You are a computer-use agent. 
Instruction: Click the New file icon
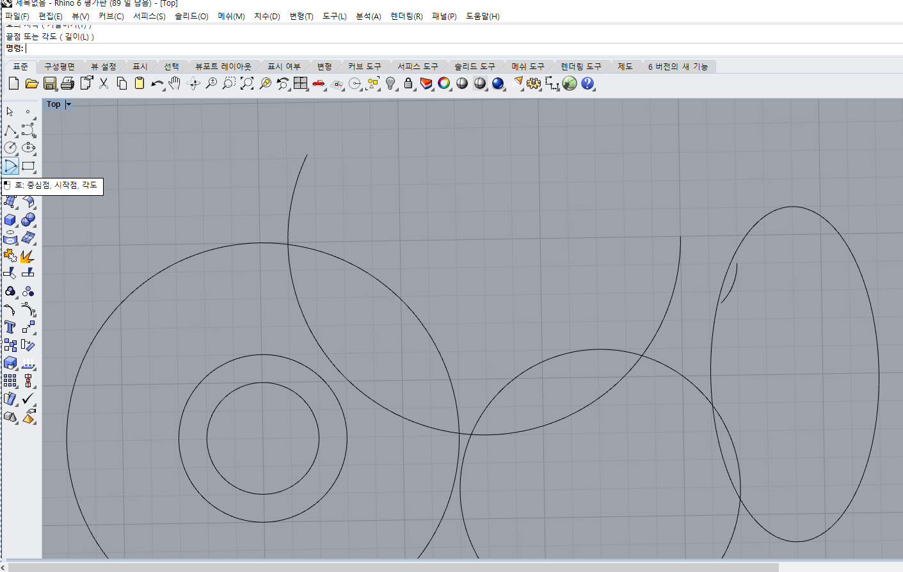tap(13, 83)
